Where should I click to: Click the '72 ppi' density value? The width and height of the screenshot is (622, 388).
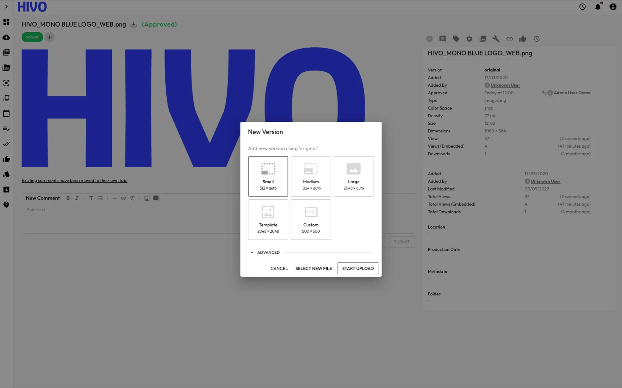tap(490, 116)
